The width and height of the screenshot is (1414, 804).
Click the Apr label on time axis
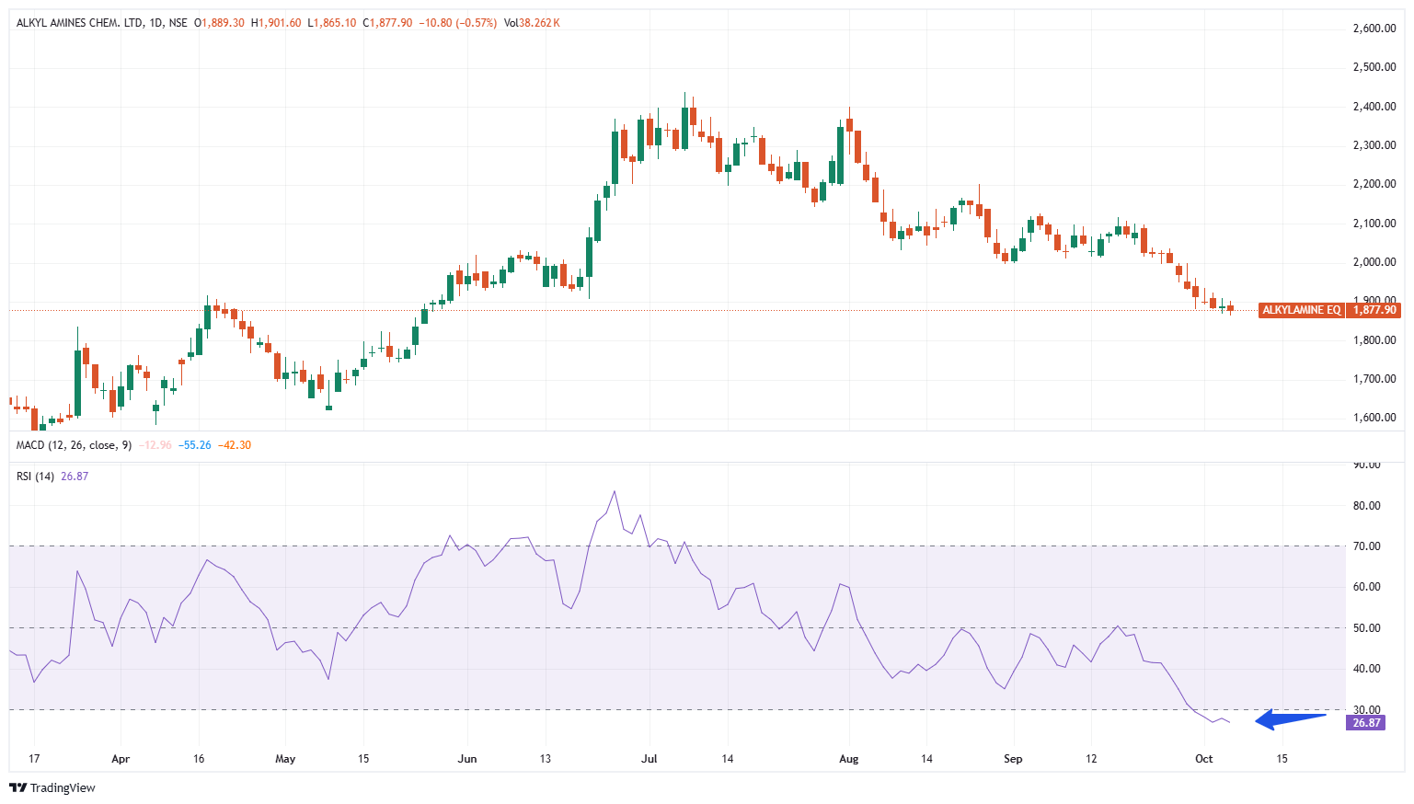point(121,759)
